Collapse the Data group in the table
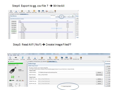This screenshot has height=90, width=120. coord(19,22)
